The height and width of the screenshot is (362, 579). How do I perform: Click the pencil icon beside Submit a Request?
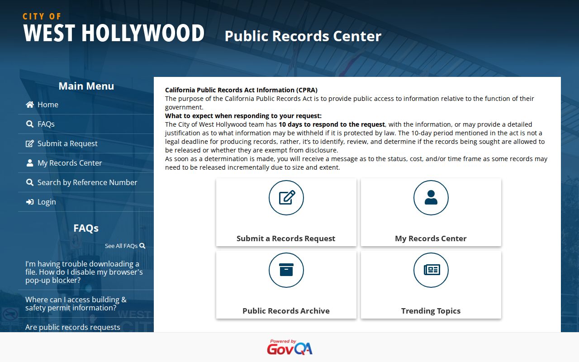[30, 143]
